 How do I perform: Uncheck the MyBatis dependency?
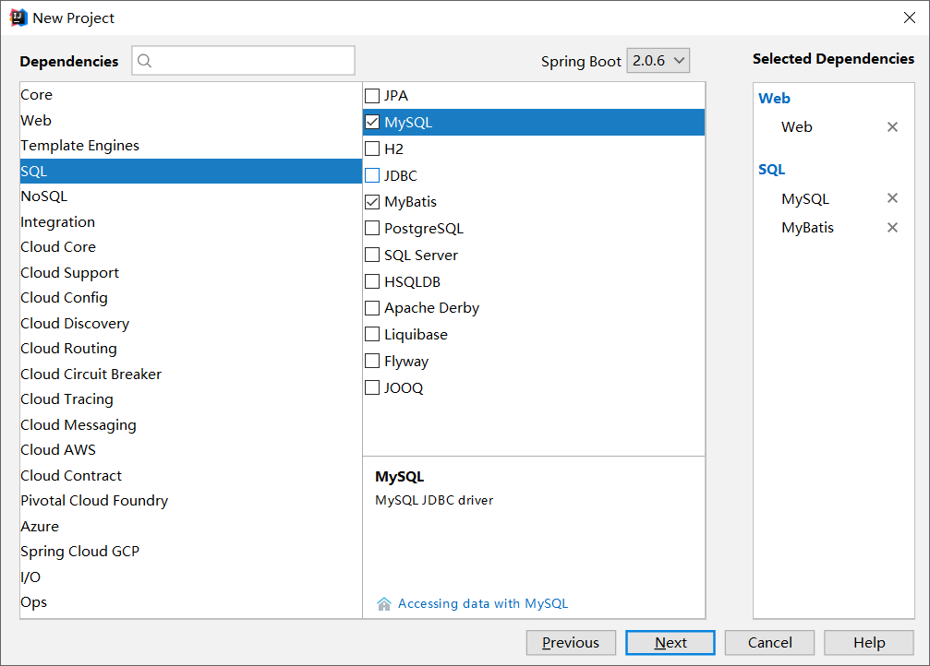[372, 202]
